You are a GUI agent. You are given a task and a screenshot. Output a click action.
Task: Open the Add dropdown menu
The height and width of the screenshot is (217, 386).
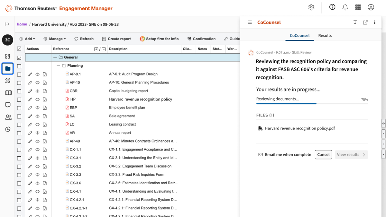click(27, 39)
